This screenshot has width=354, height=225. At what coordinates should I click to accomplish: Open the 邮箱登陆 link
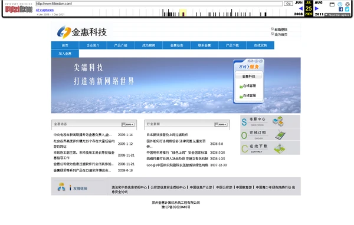[x=281, y=29]
